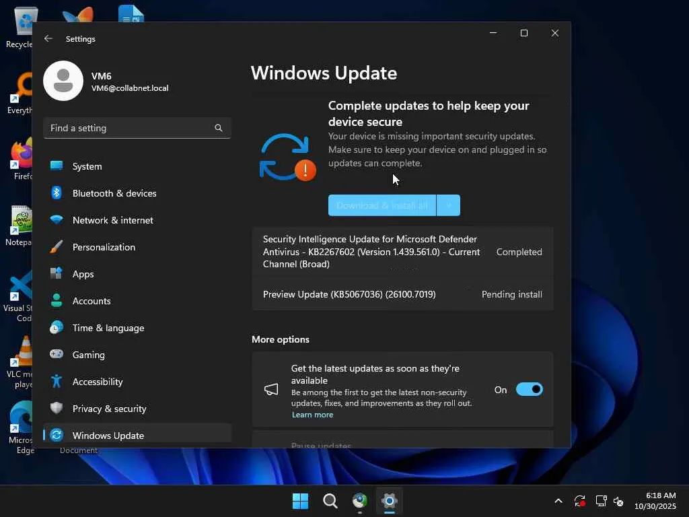
Task: Go to Network & internet settings
Action: (137, 220)
